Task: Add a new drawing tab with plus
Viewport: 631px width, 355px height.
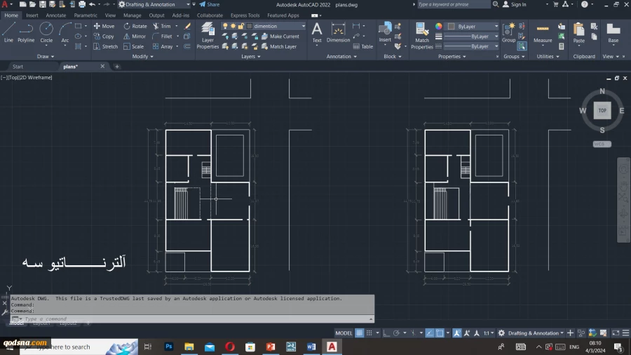Action: [116, 67]
